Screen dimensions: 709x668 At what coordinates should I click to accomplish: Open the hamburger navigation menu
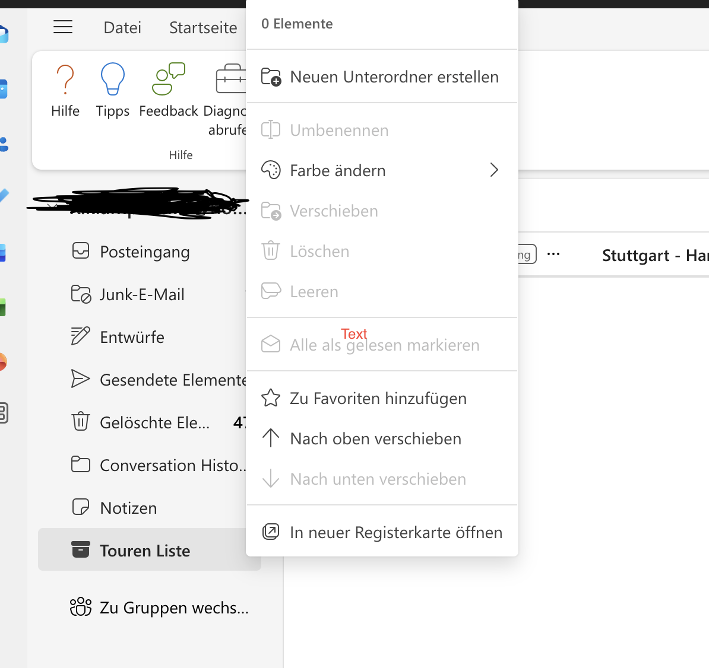tap(63, 27)
